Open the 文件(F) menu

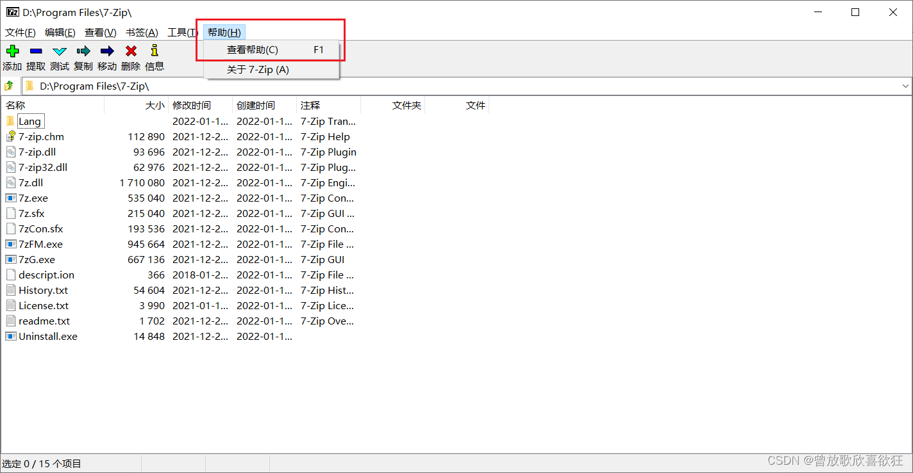(21, 33)
